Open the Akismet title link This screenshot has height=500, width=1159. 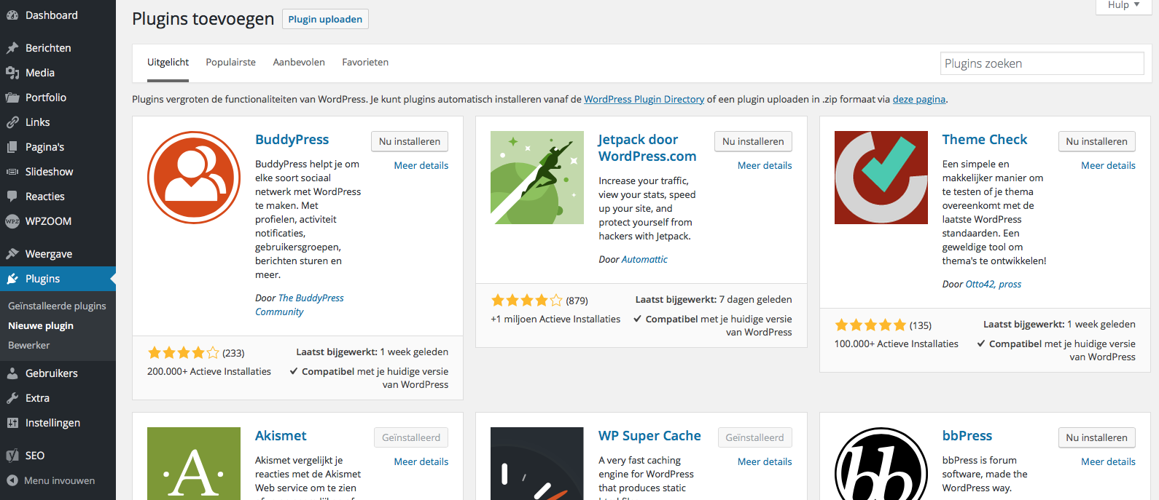pos(281,436)
